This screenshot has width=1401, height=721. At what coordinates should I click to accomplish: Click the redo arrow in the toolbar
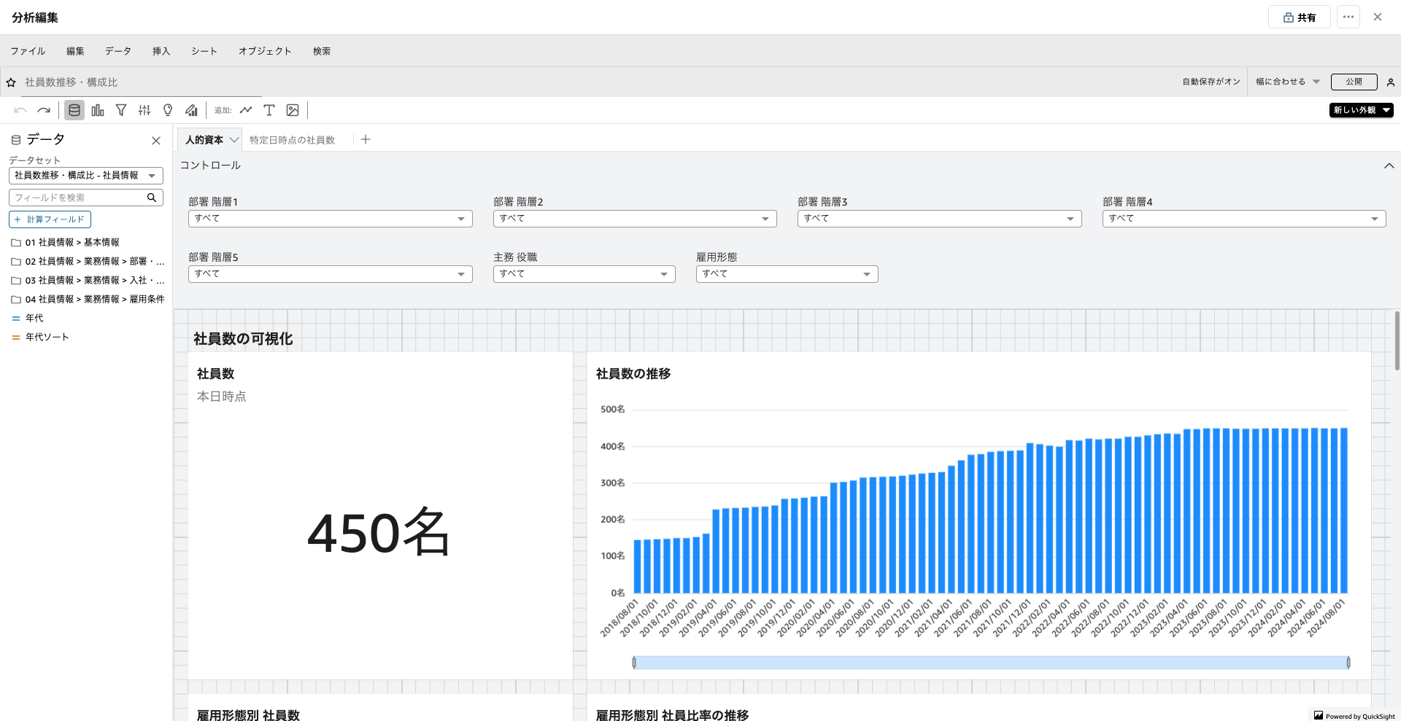click(44, 110)
